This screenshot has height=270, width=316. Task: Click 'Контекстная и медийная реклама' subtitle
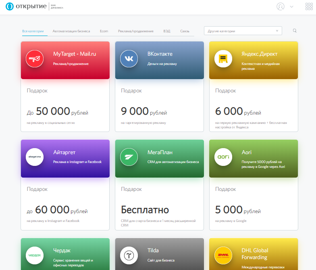click(260, 66)
